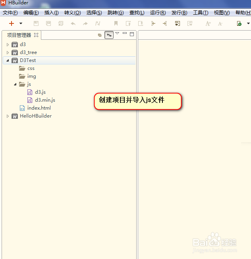Expand the d3_tree project node
Screen dimensions: 251x259
(x=8, y=52)
